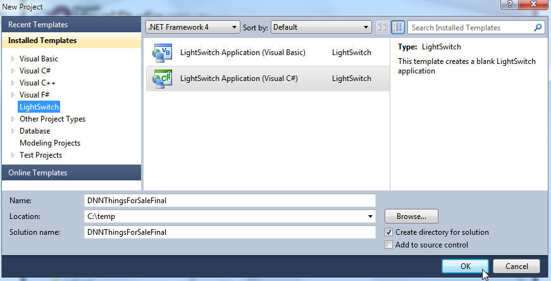
Task: Close the New Project dialog
Action: coord(533,4)
